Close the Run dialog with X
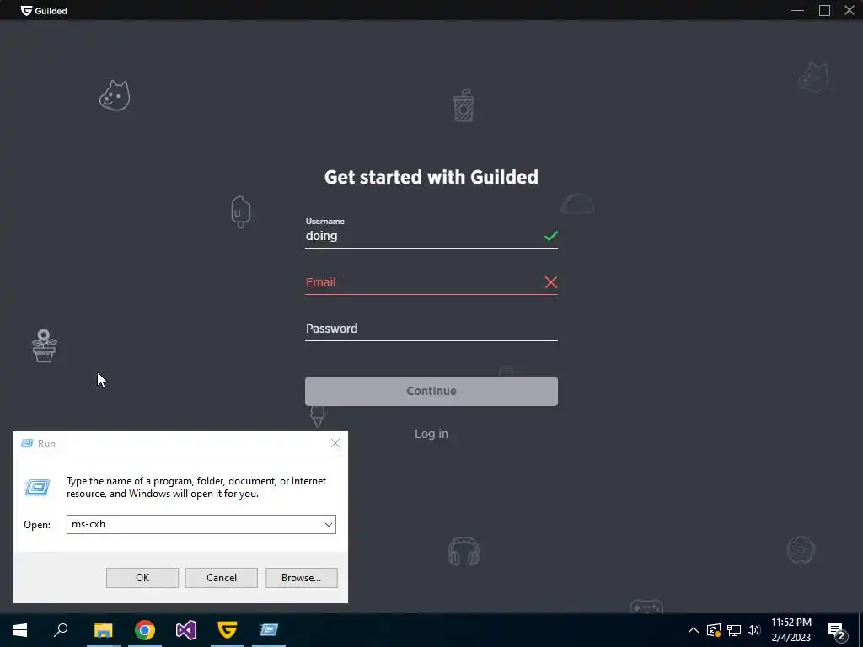The width and height of the screenshot is (863, 647). [x=335, y=443]
